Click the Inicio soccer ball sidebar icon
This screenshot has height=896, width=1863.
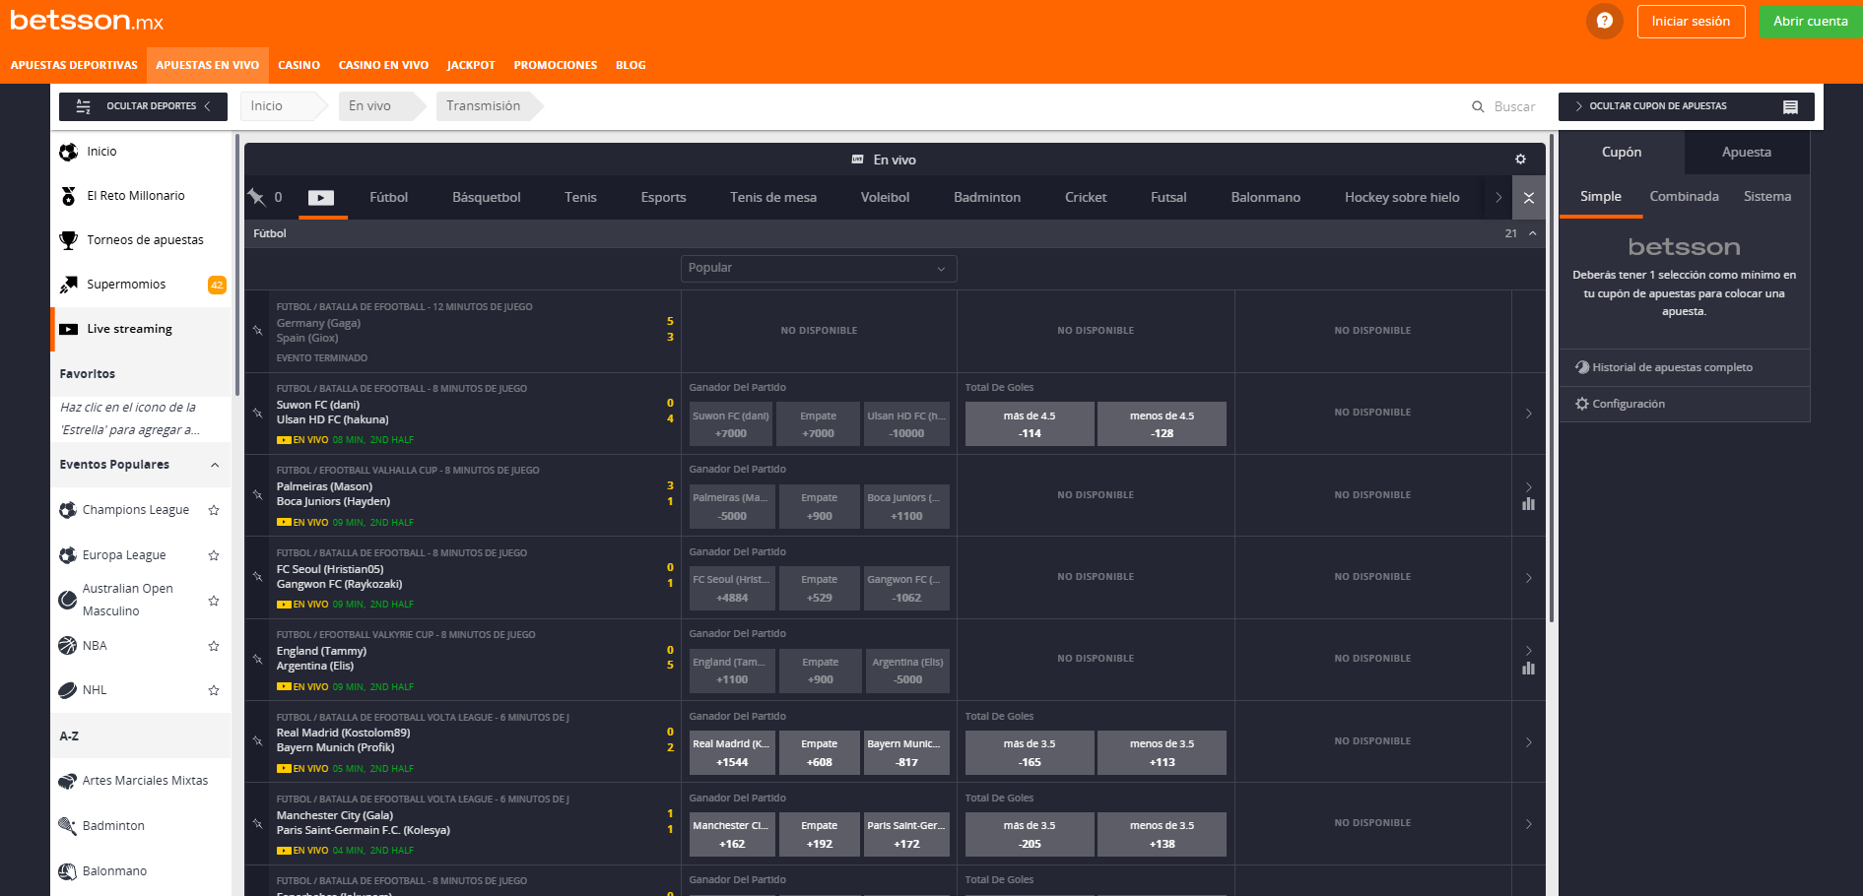(68, 152)
